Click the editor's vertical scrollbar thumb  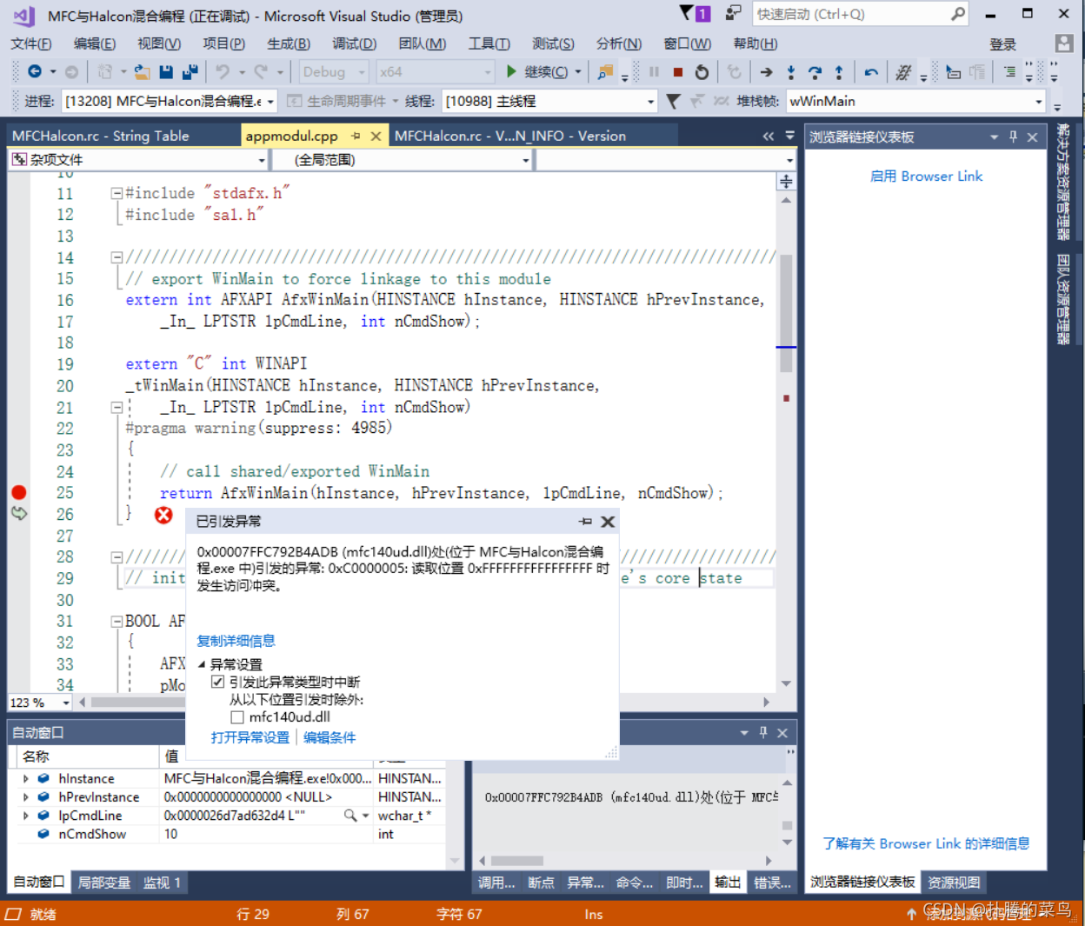786,313
